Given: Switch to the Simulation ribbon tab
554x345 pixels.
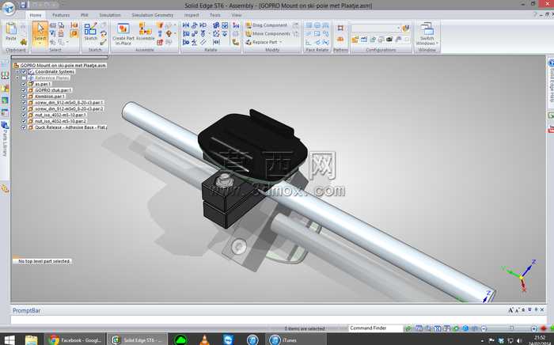Looking at the screenshot, I should [110, 15].
